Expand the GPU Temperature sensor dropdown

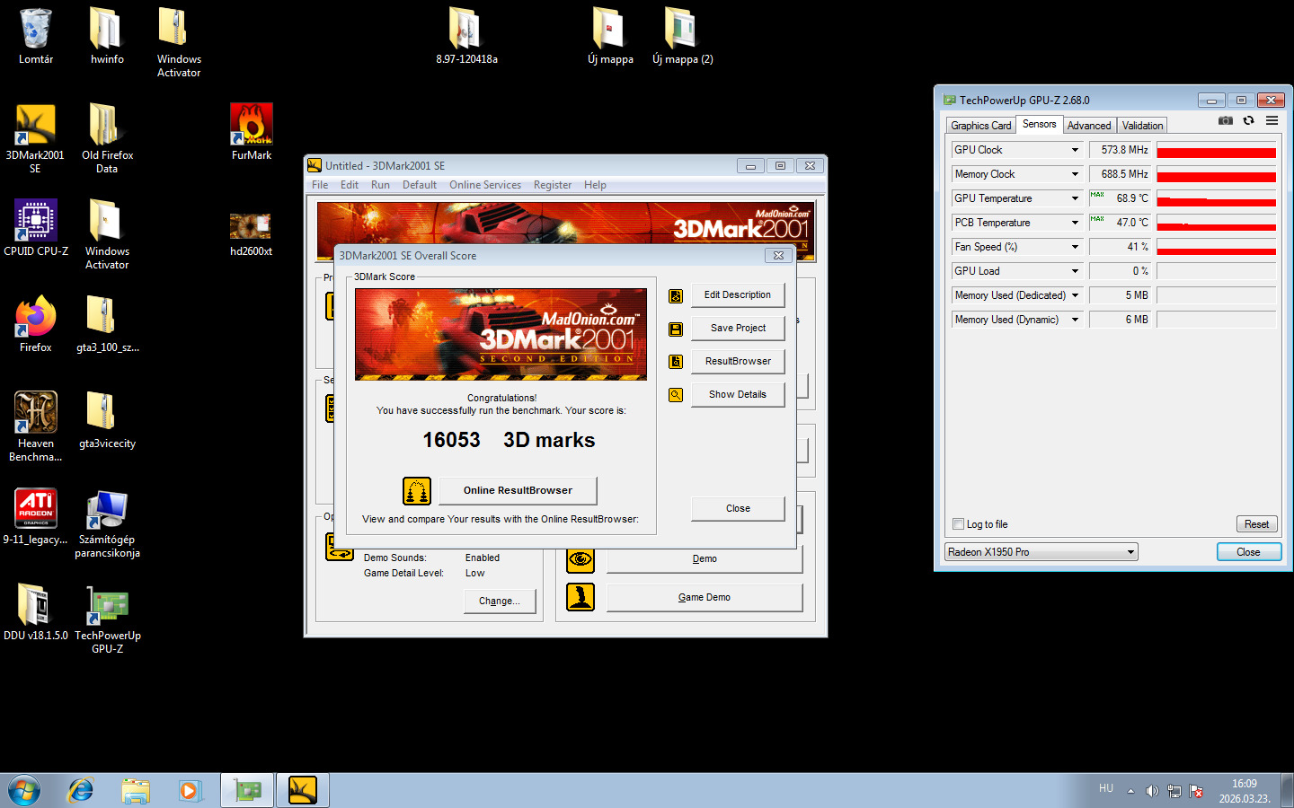tap(1075, 198)
